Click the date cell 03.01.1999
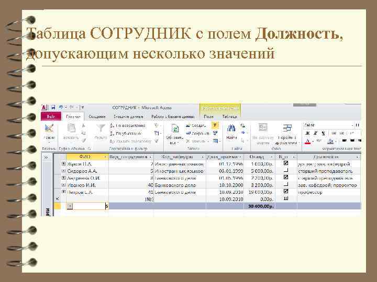The width and height of the screenshot is (377, 282). (225, 171)
